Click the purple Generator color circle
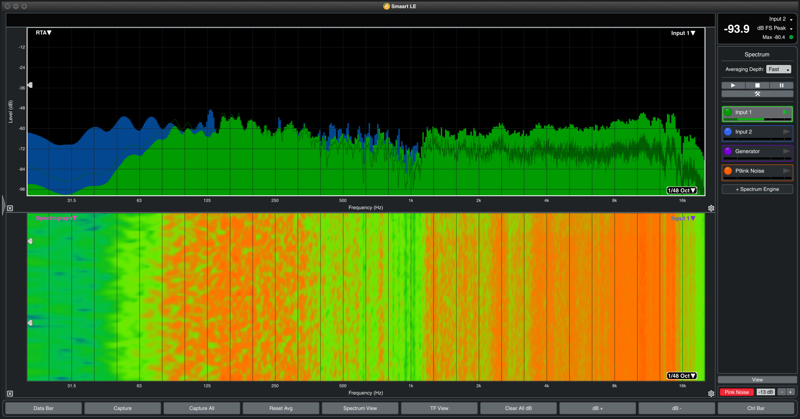The height and width of the screenshot is (419, 800). pyautogui.click(x=728, y=151)
